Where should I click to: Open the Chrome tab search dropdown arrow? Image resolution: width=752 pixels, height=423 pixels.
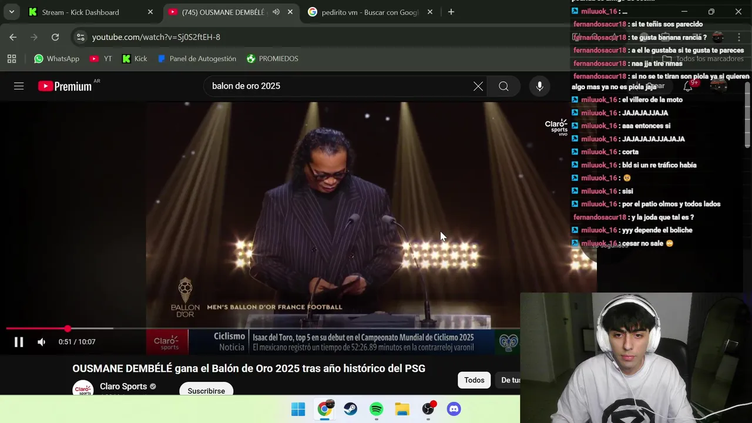coord(11,12)
